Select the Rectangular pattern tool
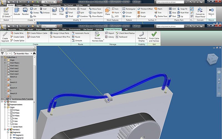The image size is (222, 139). click(x=129, y=9)
